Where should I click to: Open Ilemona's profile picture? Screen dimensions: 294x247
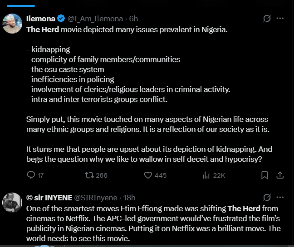(13, 23)
